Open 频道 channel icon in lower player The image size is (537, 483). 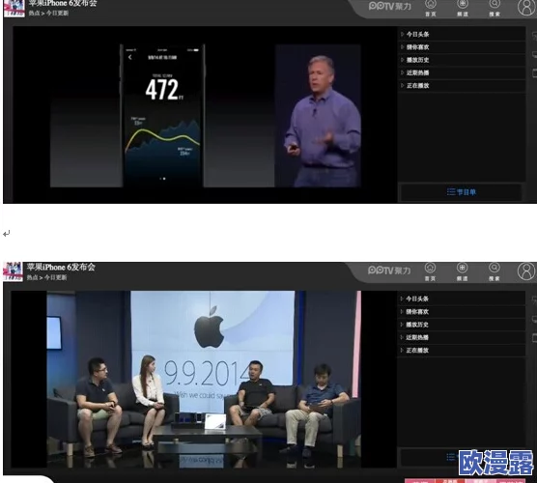click(x=462, y=271)
